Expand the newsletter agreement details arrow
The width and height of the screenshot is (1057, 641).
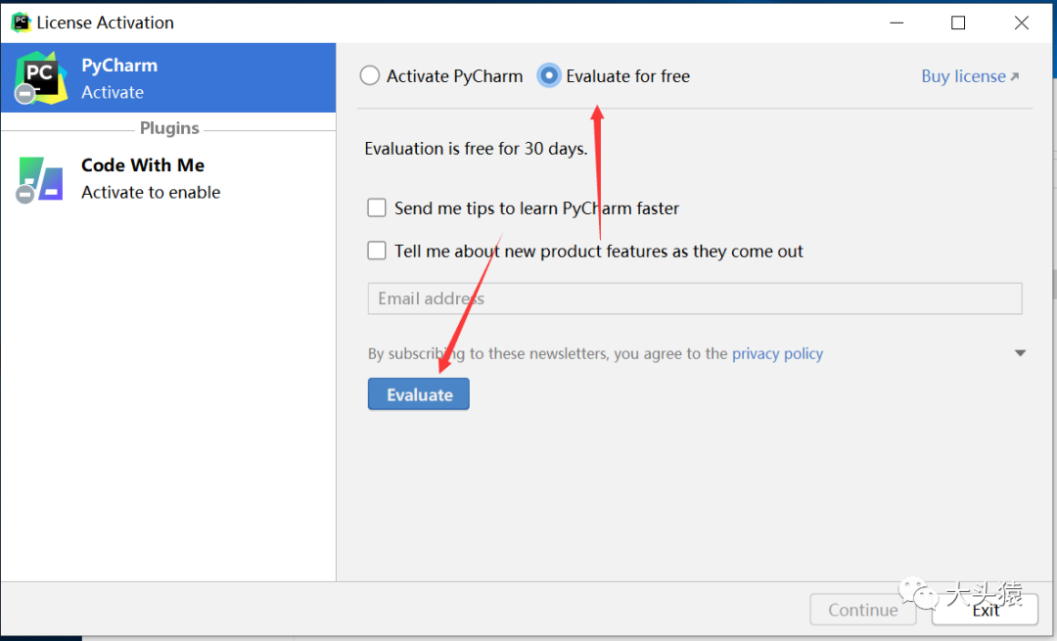[1020, 353]
